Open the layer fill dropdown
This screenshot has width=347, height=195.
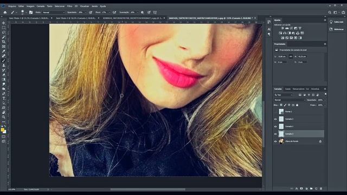point(325,105)
